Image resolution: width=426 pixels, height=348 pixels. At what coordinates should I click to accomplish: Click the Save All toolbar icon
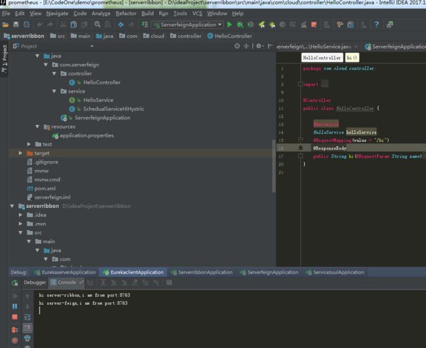coord(16,25)
